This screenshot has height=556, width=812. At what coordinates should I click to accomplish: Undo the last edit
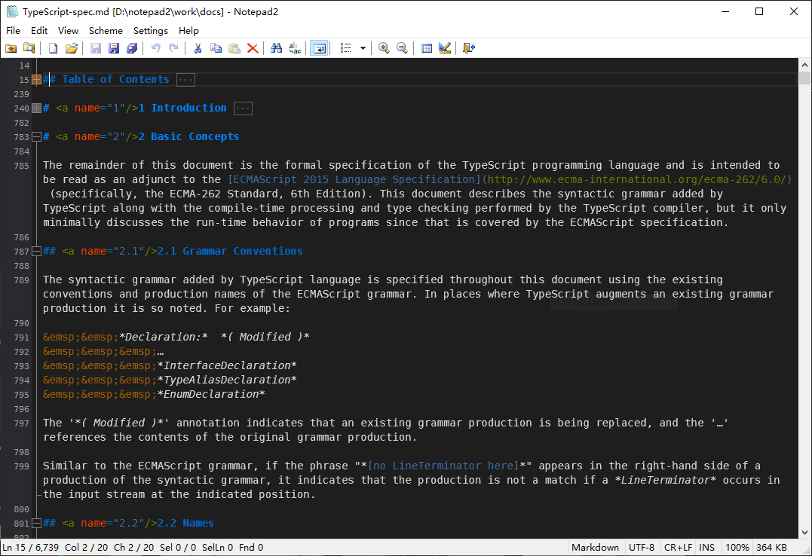click(x=156, y=47)
